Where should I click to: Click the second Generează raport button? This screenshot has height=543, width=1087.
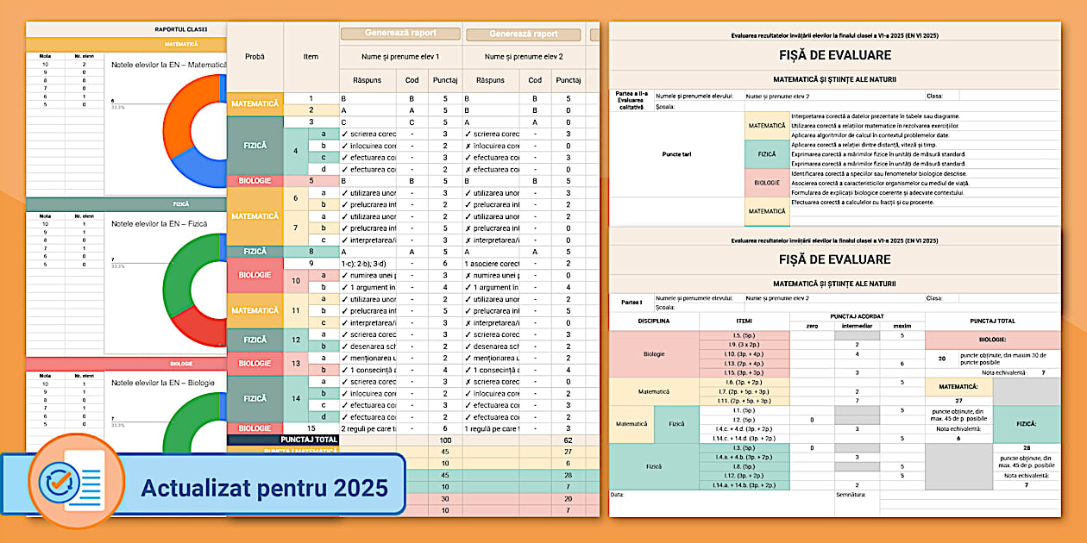[x=523, y=34]
